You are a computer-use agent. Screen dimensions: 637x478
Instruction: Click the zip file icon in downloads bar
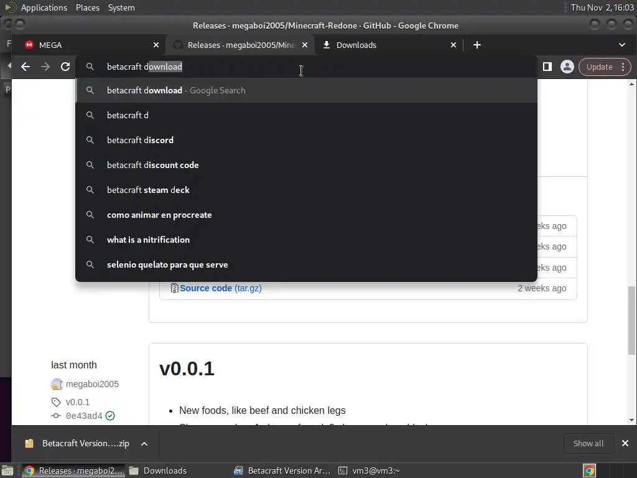[x=29, y=443]
